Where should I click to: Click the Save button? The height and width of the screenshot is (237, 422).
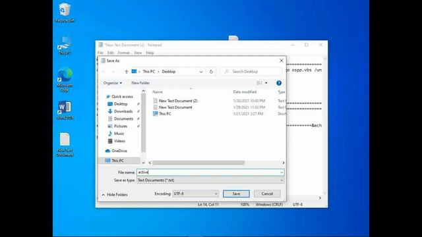click(236, 194)
